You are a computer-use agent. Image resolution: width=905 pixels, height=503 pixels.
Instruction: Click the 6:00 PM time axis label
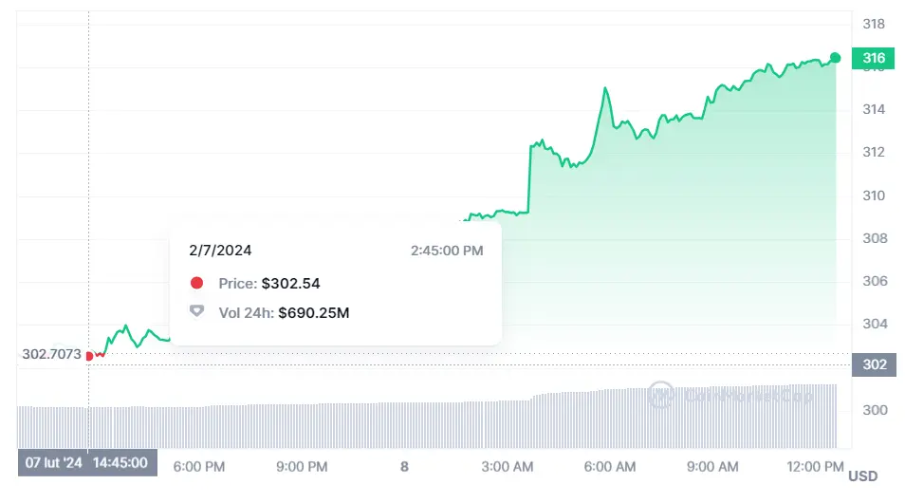point(199,467)
